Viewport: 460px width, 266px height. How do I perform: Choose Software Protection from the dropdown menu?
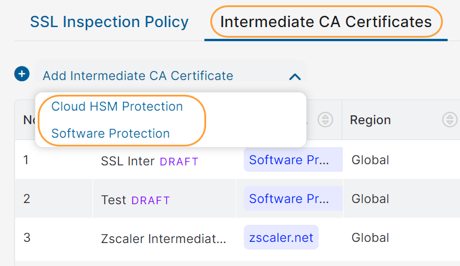click(111, 134)
